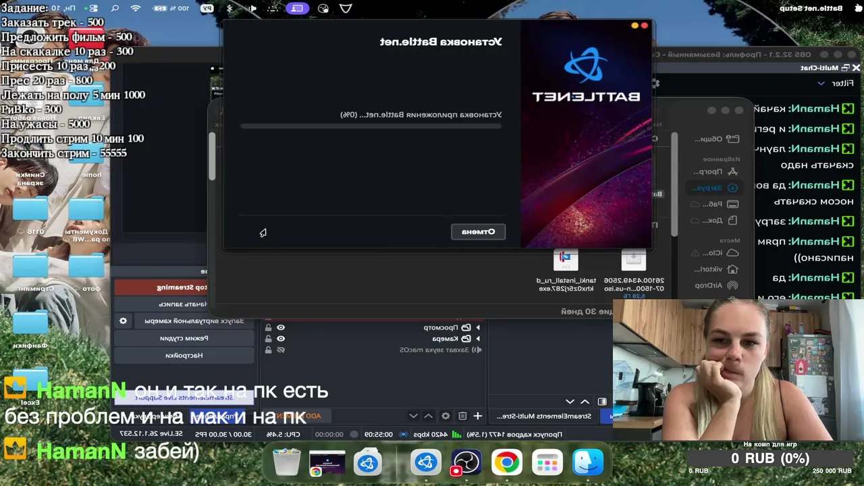Show the Захват звука macOS source
Screen dimensions: 864x486
point(281,350)
